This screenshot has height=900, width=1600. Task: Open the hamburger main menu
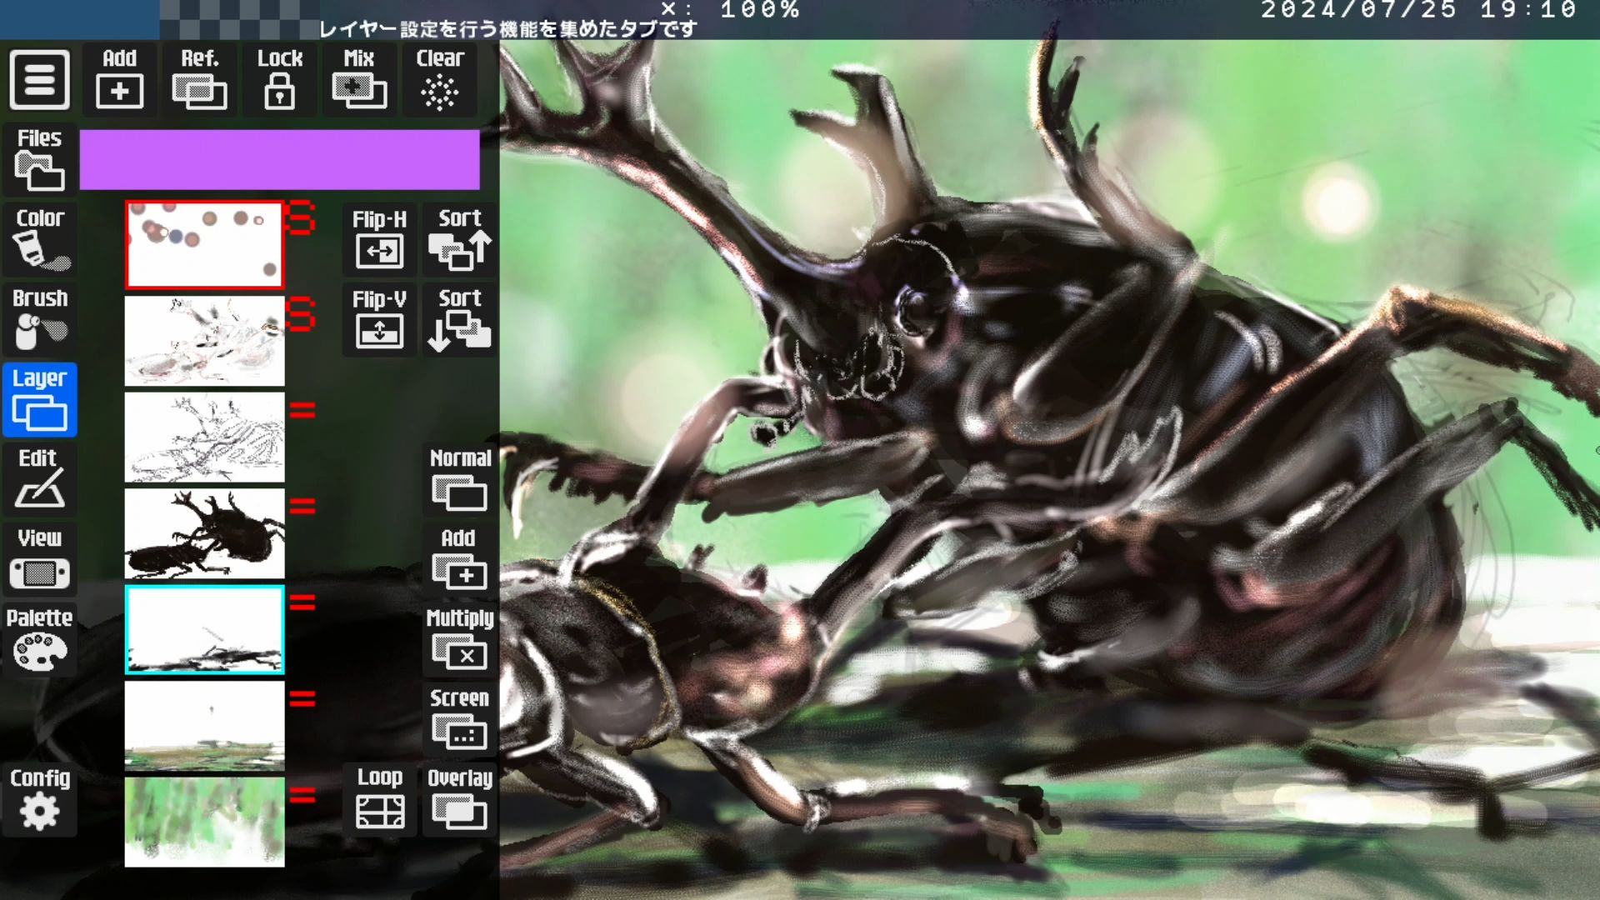[x=39, y=80]
